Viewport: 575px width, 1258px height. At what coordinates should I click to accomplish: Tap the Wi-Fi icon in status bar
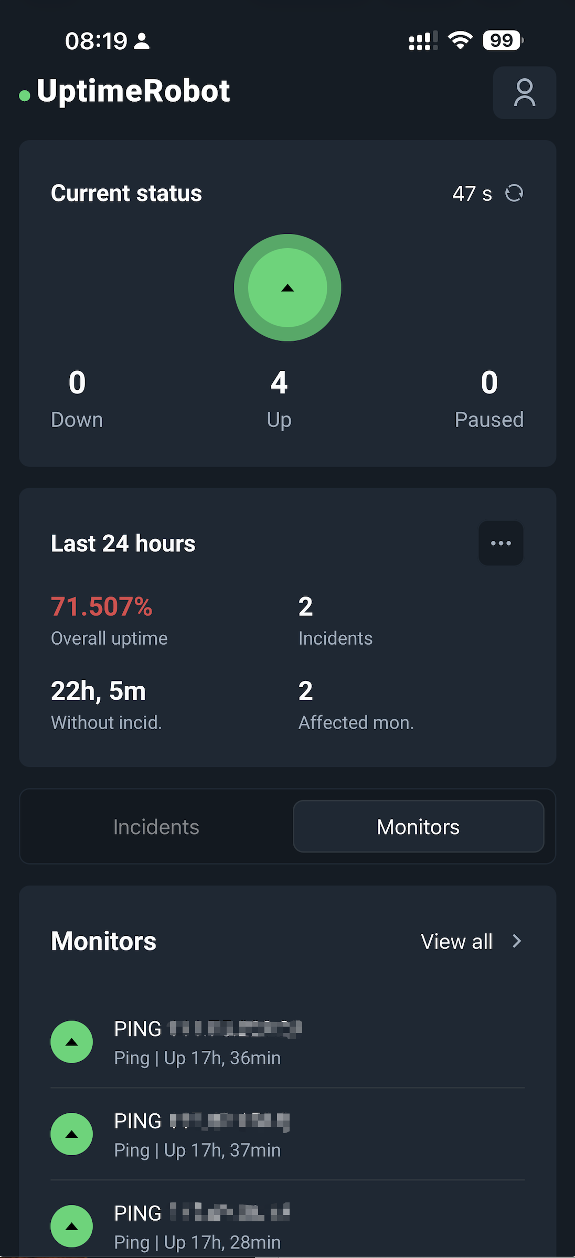click(460, 40)
